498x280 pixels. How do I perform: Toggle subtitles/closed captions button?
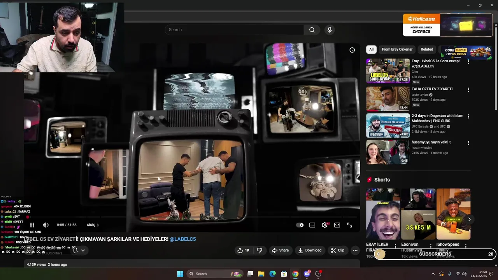pyautogui.click(x=312, y=225)
